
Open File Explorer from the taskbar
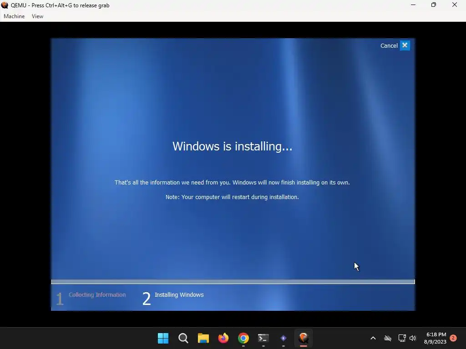tap(203, 338)
